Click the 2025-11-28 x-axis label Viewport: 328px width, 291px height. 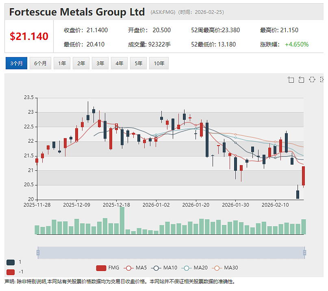37,205
